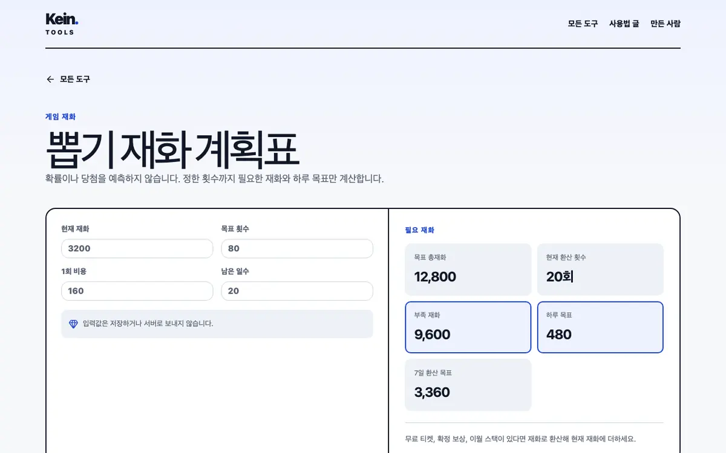Click the 목표 총재화 card label
This screenshot has height=453, width=726.
(x=430, y=257)
